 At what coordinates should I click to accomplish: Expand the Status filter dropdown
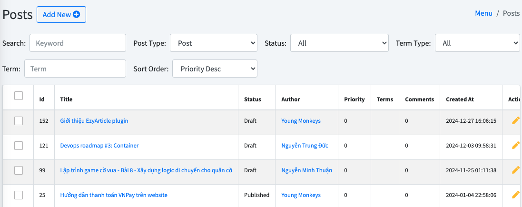[339, 43]
